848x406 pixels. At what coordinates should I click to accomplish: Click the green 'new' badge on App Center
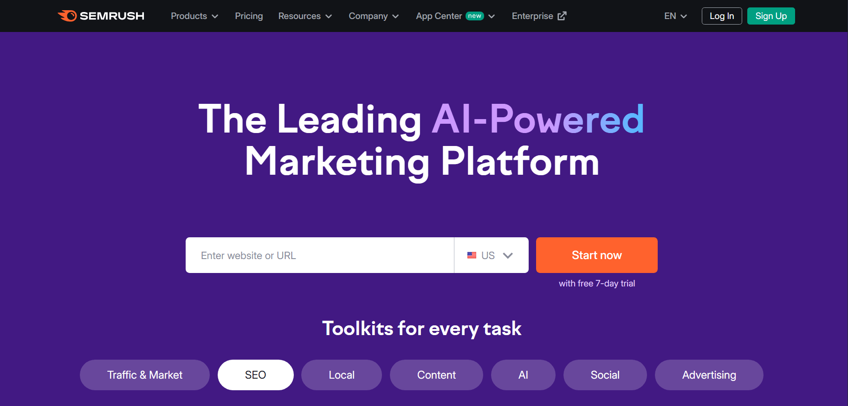[475, 16]
